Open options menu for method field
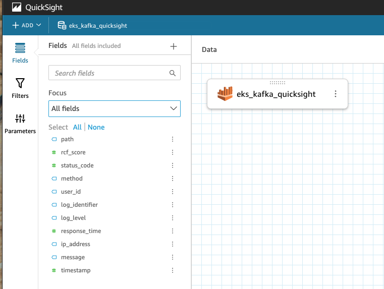 point(173,179)
